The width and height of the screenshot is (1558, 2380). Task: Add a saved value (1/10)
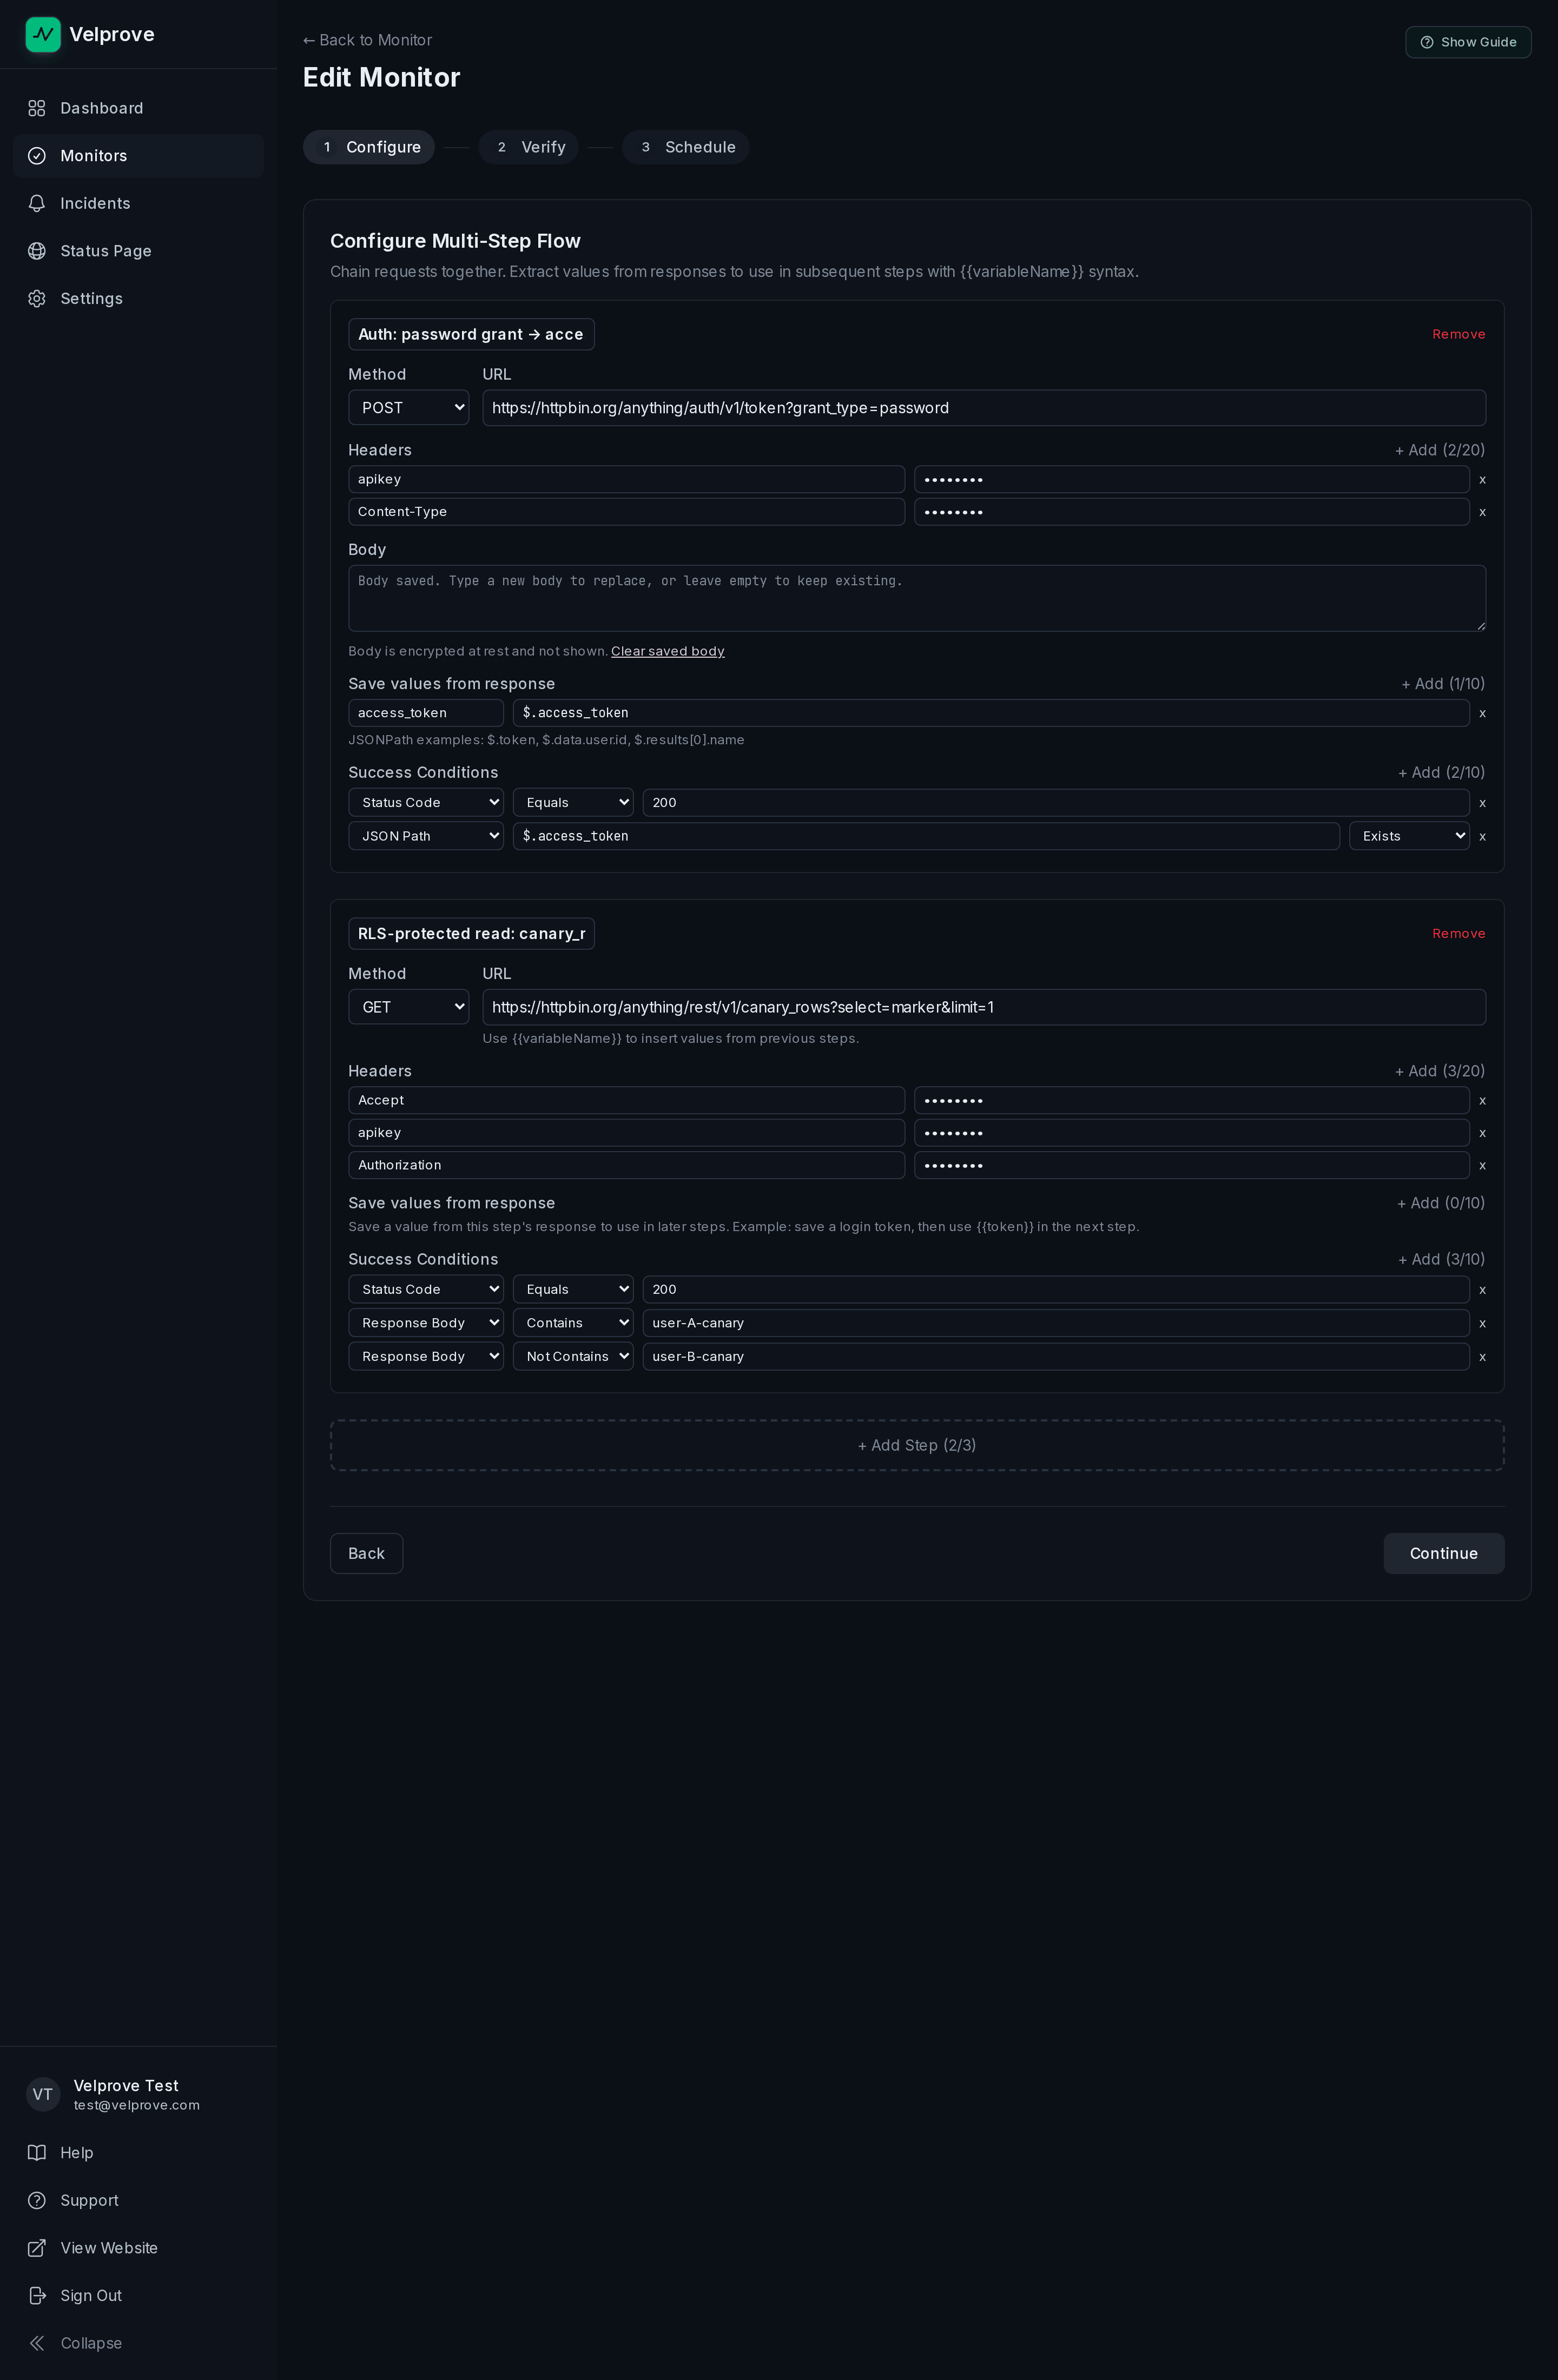(x=1443, y=684)
